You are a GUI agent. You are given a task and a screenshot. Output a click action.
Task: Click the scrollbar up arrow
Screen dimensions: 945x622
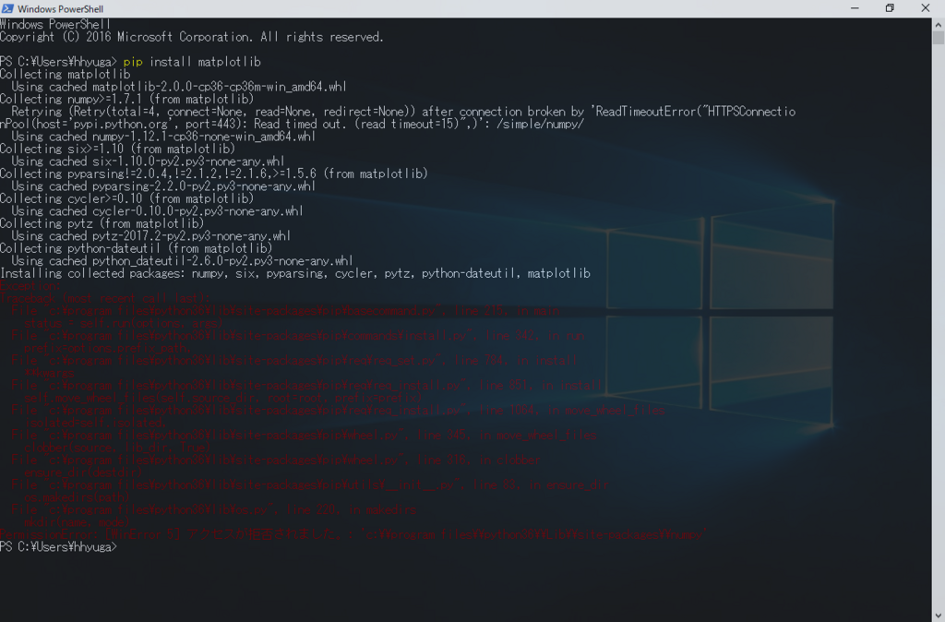pyautogui.click(x=939, y=25)
